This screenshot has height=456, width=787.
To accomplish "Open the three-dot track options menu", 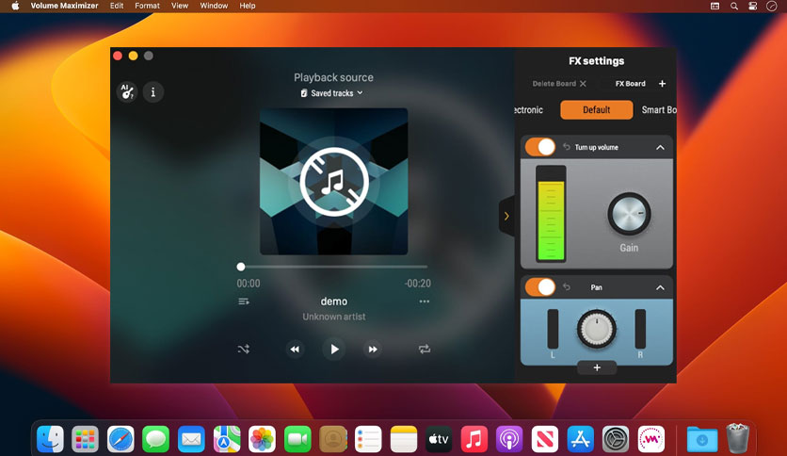I will click(x=425, y=301).
